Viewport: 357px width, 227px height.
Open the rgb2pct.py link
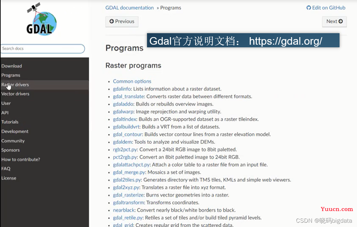coord(125,149)
